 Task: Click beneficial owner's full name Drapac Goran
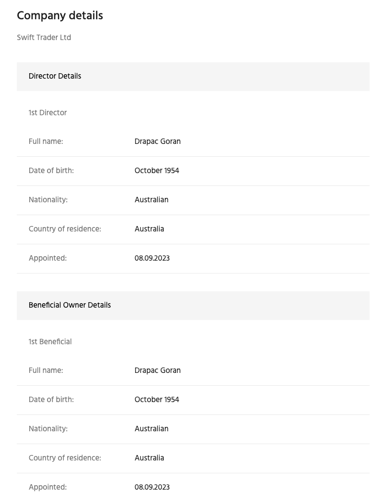click(158, 370)
